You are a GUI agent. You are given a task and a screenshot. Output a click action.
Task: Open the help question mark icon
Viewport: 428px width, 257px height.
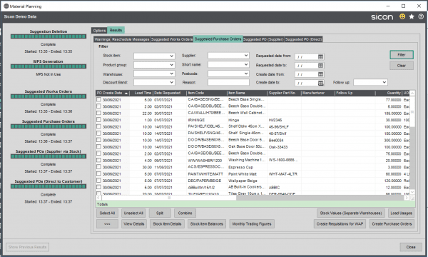(x=421, y=16)
